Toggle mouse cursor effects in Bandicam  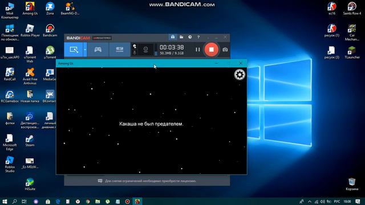135,47
